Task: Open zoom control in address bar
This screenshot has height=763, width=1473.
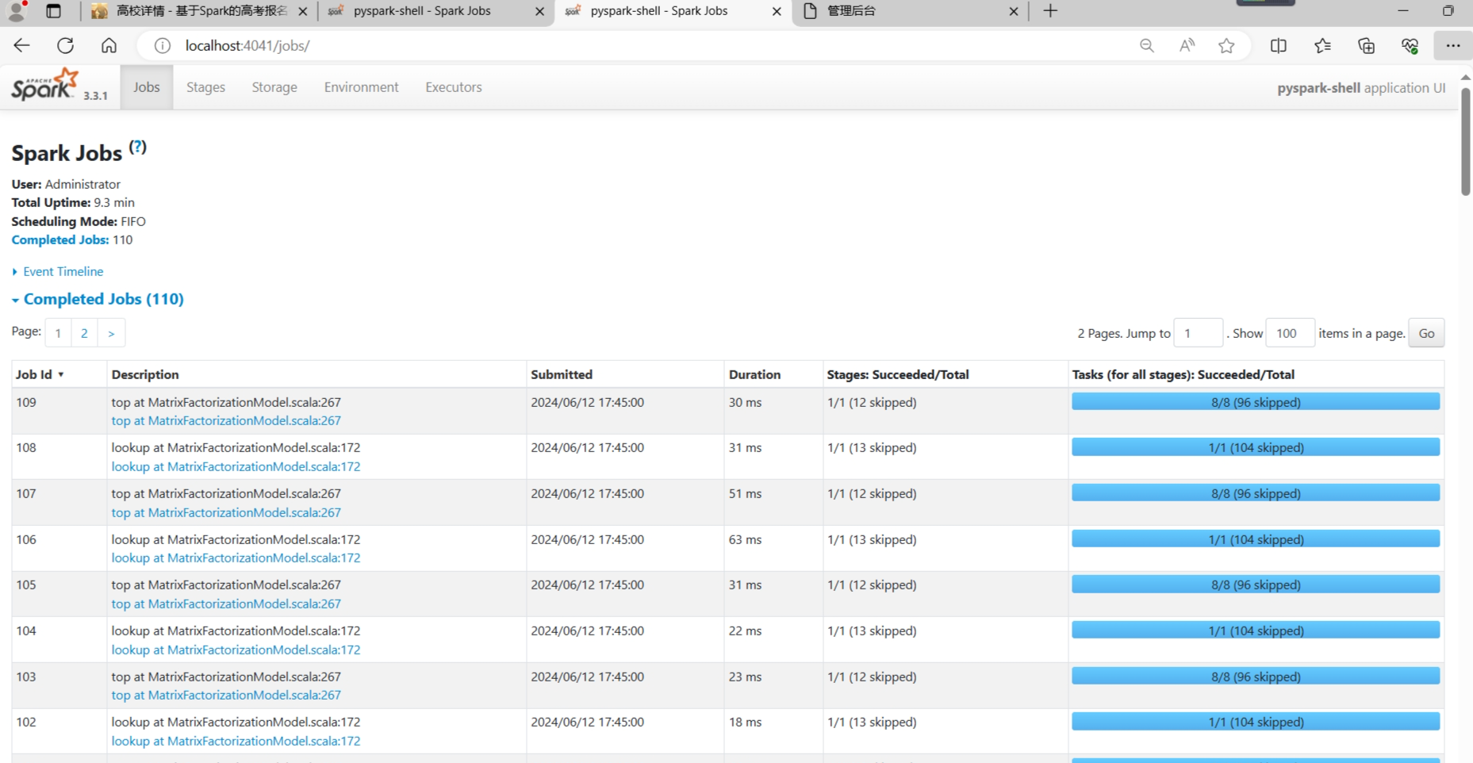Action: [1146, 45]
